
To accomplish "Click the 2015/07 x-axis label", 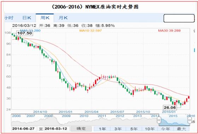I will click(117, 112).
